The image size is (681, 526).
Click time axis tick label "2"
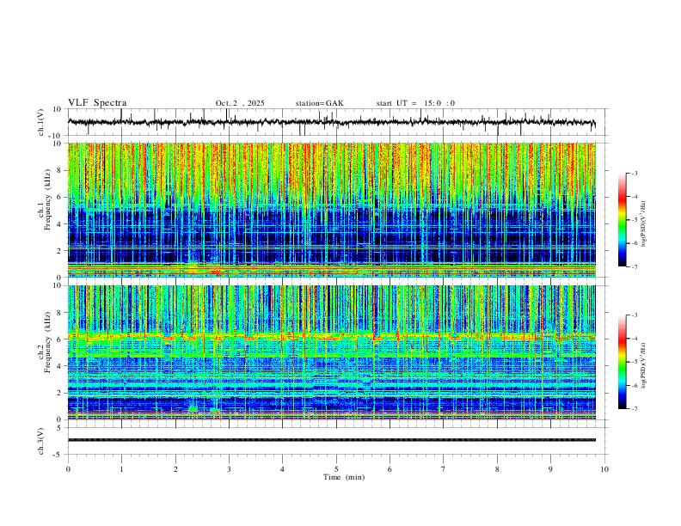[x=175, y=469]
